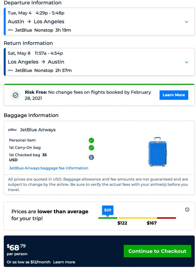Image resolution: width=196 pixels, height=268 pixels.
Task: Click the JetBlue logo in return flight card
Action: tap(10, 70)
